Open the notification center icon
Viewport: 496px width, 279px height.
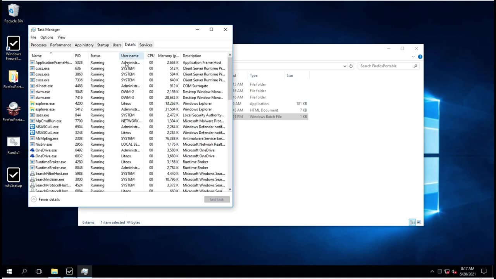[484, 271]
